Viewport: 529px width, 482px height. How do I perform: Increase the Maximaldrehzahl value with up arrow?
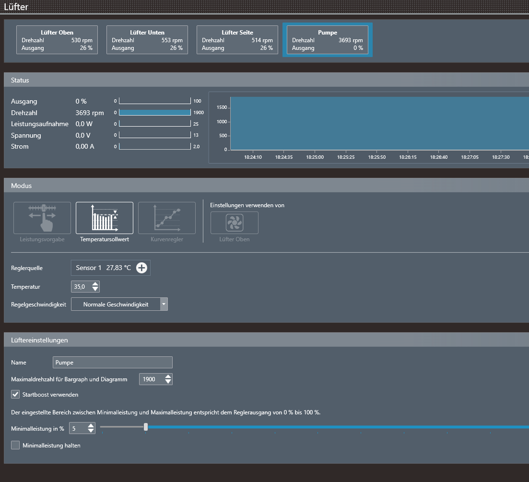(x=168, y=376)
